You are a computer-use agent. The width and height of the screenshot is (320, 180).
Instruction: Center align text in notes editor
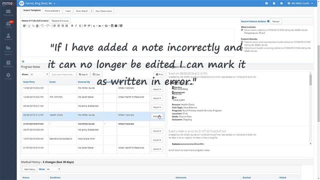tap(58, 26)
